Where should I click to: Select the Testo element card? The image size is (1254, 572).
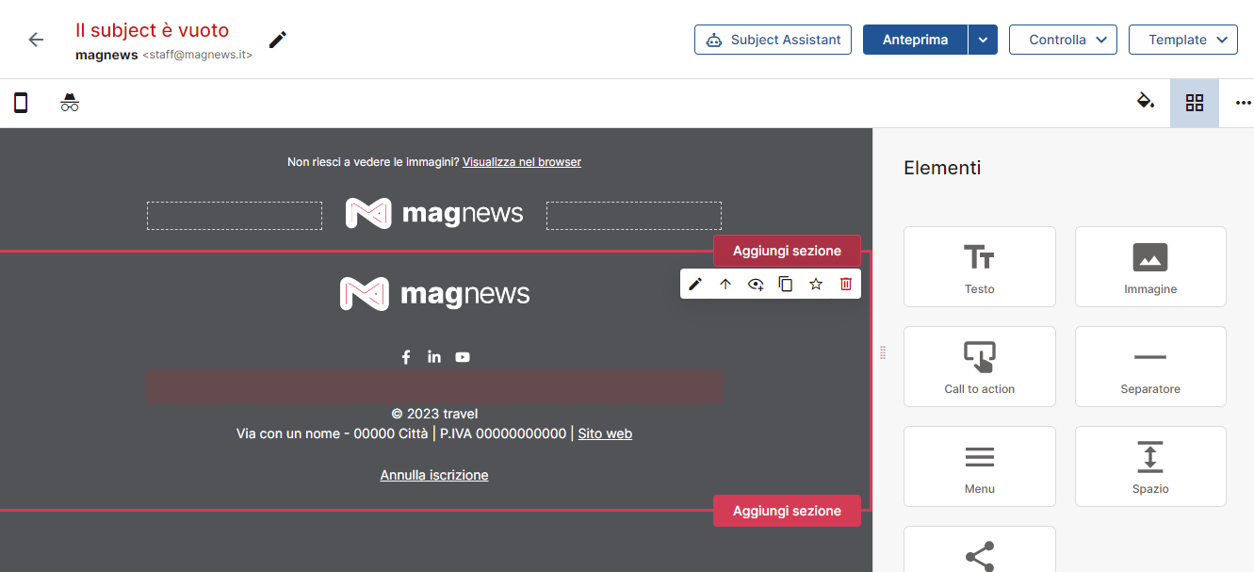click(x=980, y=267)
